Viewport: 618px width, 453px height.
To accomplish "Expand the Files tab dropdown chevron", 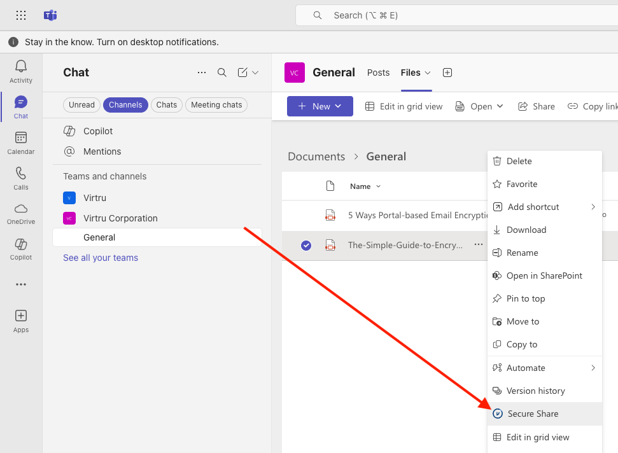I will [x=428, y=73].
